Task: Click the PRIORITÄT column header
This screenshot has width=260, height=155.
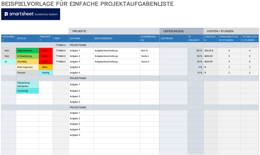Action: point(46,38)
